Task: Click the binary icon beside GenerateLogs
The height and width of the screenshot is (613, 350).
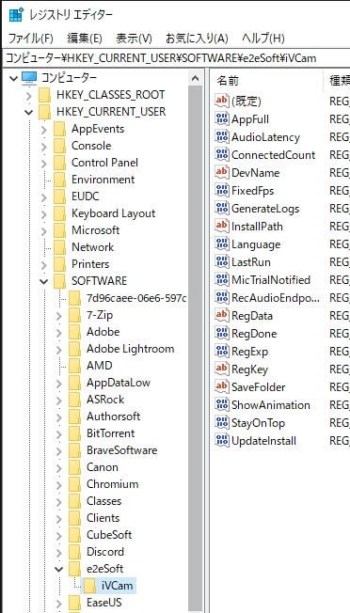Action: [x=222, y=209]
